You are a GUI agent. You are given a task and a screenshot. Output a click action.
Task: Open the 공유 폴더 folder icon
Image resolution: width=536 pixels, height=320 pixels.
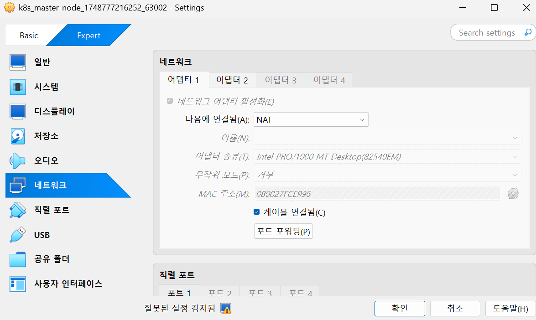17,259
